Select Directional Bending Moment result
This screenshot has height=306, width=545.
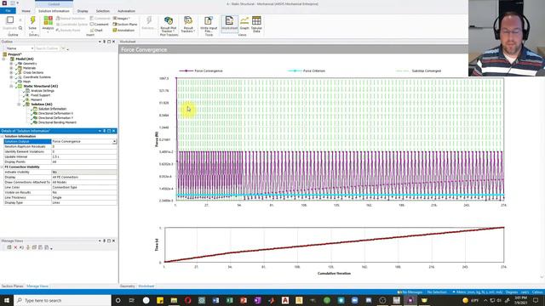(57, 122)
